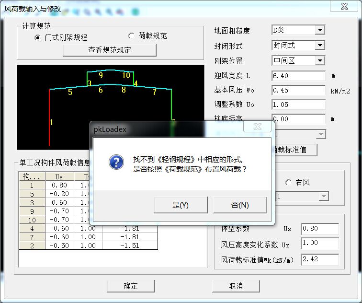Viewport: 362px width, 303px height.
Task: Close the pkLoadex message dialog
Action: pos(258,127)
